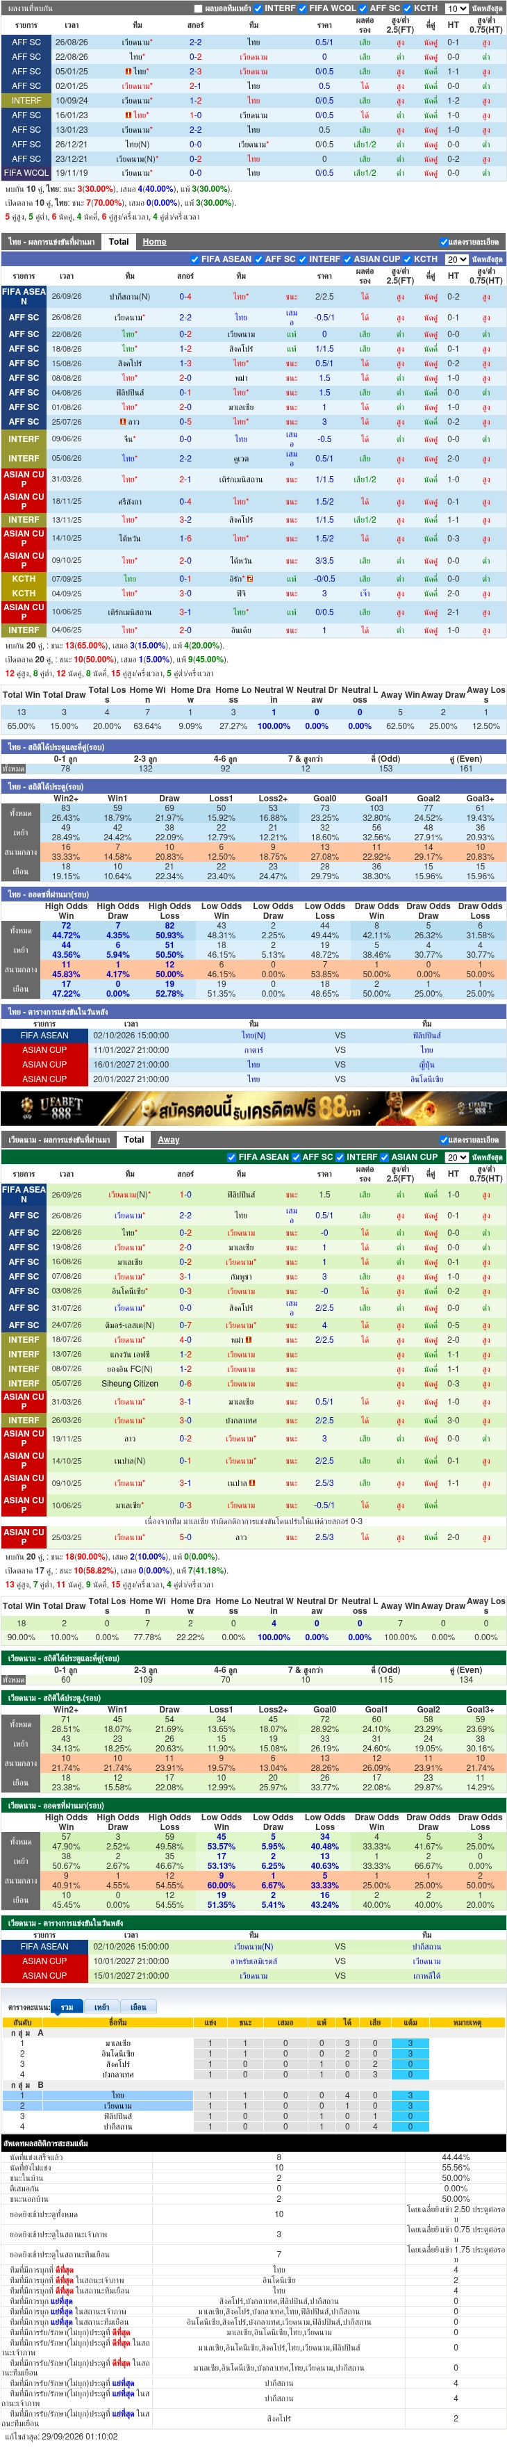
Task: Open score 2-3 of the 05/01/25 head-to-head match
Action: (x=195, y=72)
